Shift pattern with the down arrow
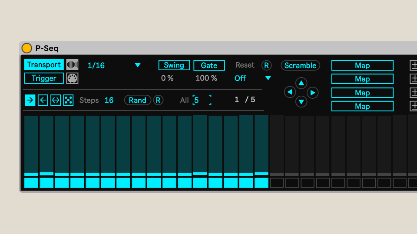This screenshot has width=417, height=234. pos(301,102)
